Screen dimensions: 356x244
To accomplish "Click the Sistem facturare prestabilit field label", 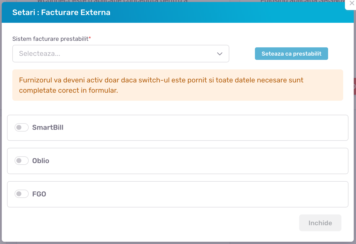I will (50, 39).
